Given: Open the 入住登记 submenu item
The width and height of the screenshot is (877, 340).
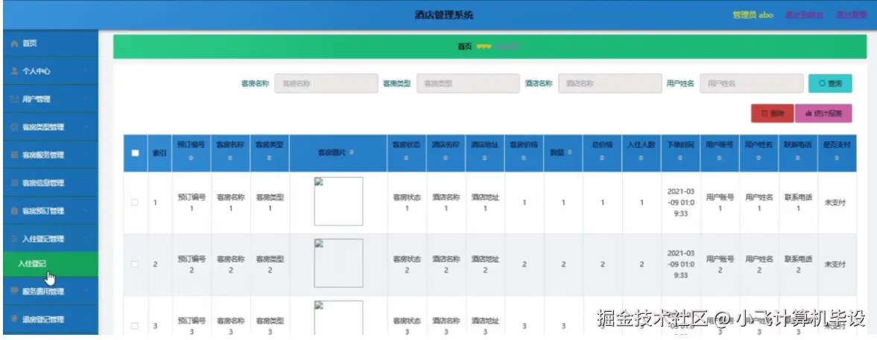Looking at the screenshot, I should 51,264.
